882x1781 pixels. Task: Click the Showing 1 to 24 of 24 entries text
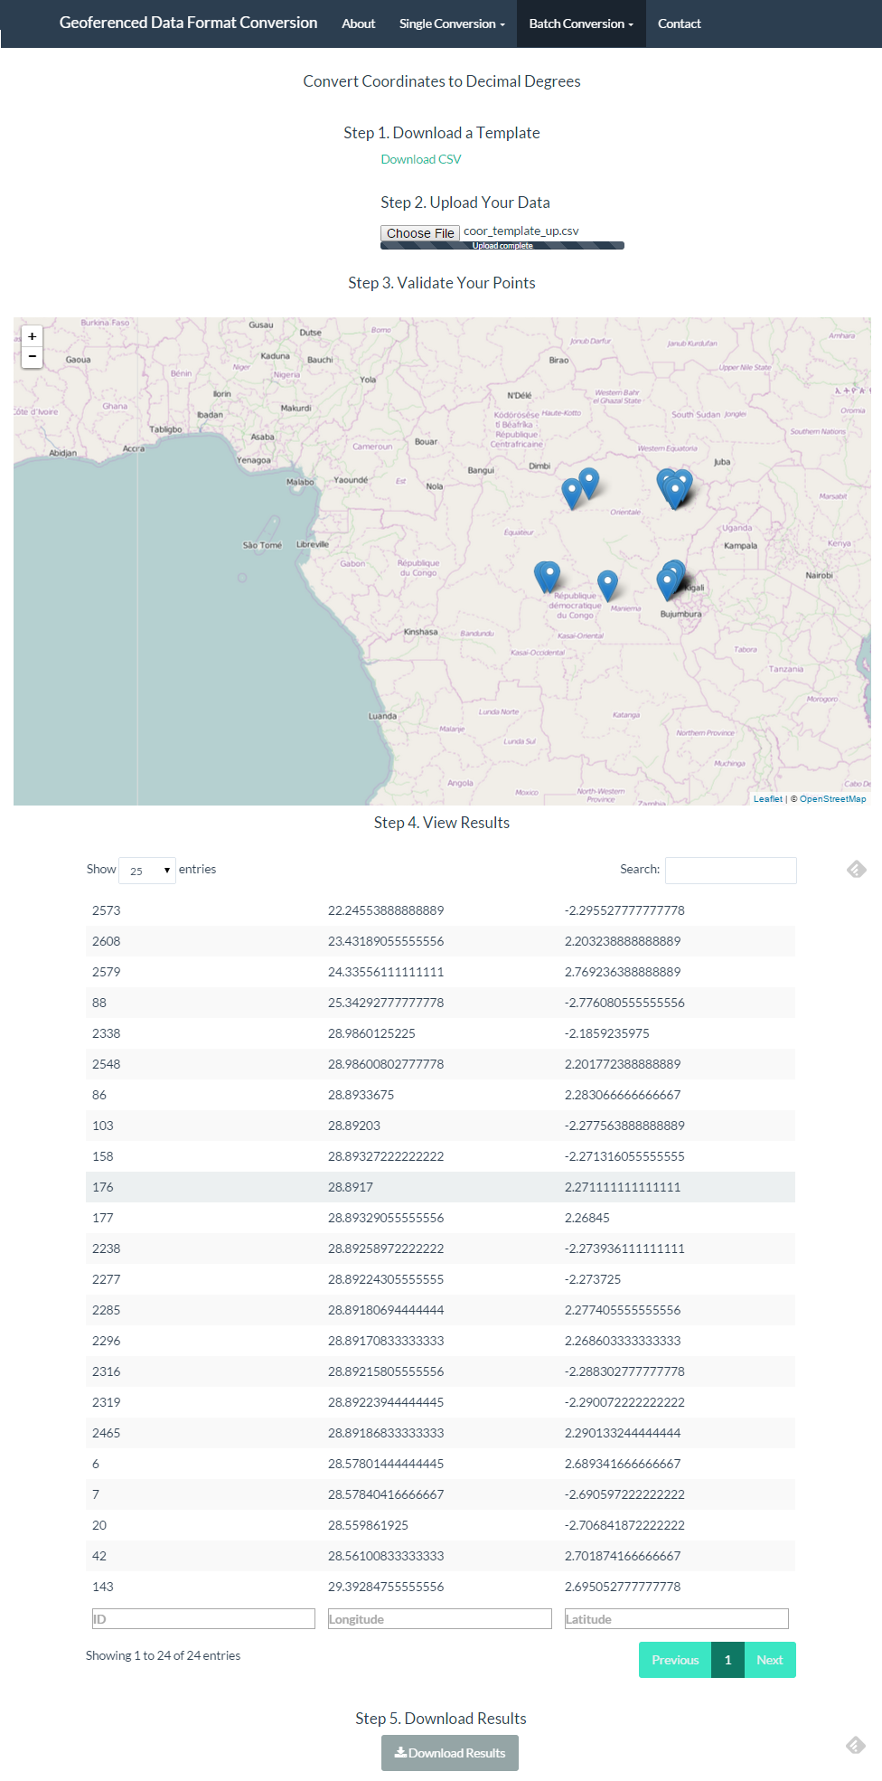pos(163,1655)
